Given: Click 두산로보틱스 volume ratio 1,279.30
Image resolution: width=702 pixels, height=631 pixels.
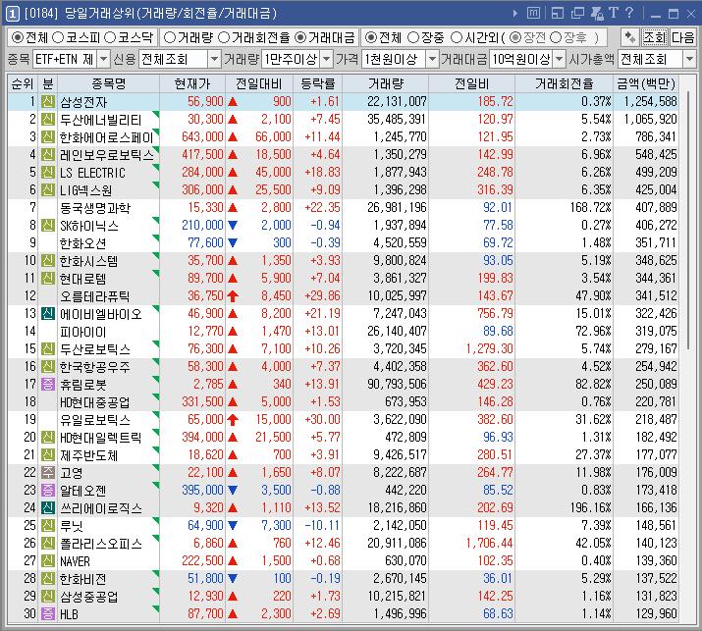Looking at the screenshot, I should click(x=489, y=348).
